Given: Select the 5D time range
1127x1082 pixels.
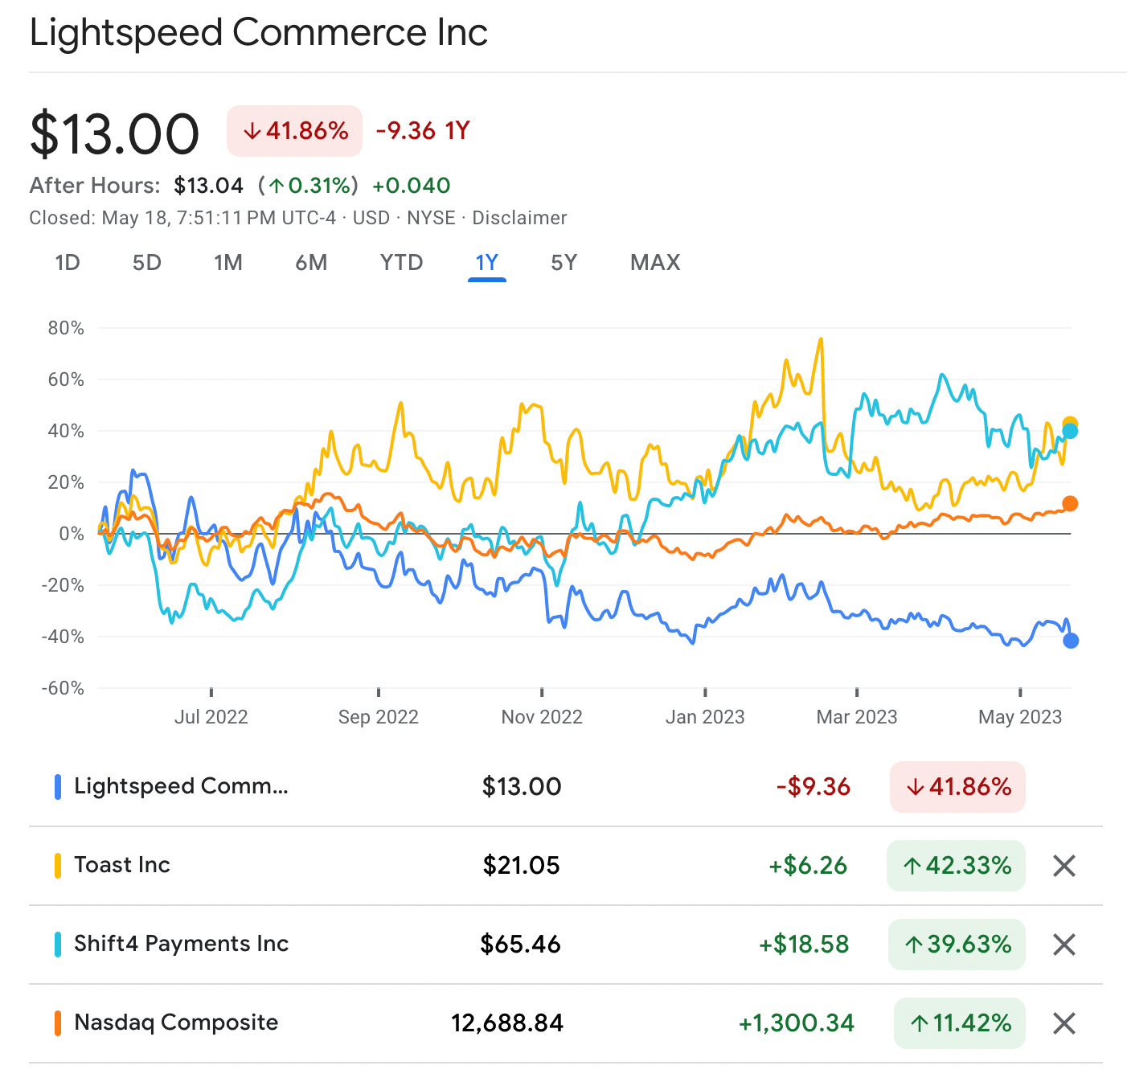Looking at the screenshot, I should [146, 262].
